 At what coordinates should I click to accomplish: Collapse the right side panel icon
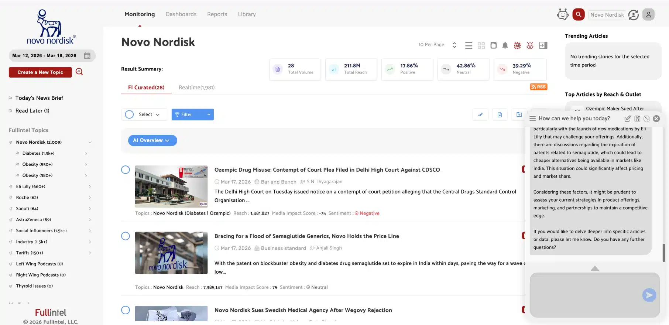(x=543, y=45)
